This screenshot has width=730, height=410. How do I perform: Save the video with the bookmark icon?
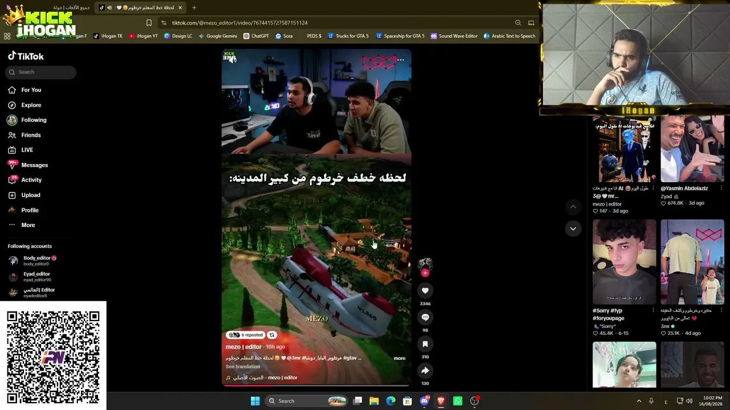425,344
